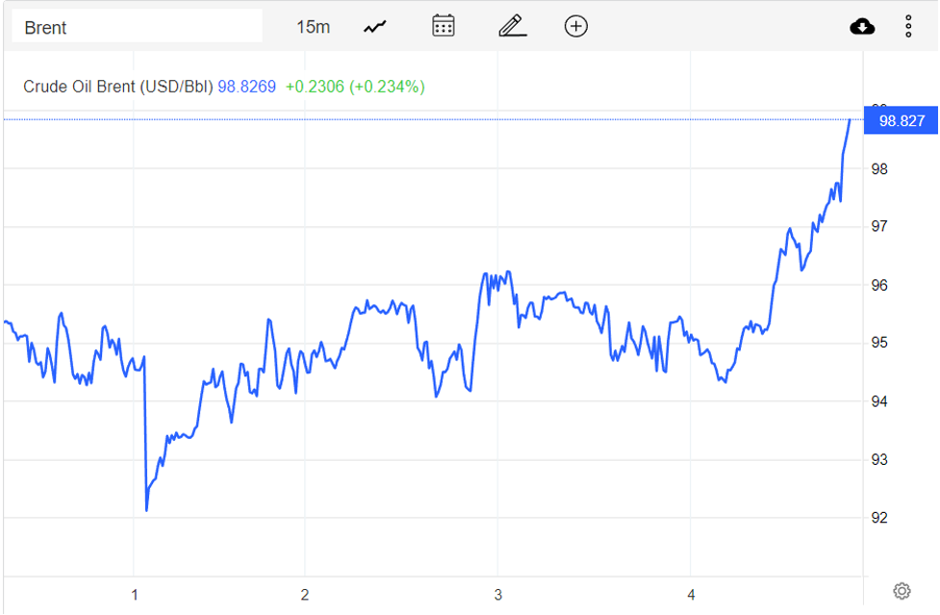Click date marker 1 on time axis
This screenshot has height=615, width=940.
135,596
